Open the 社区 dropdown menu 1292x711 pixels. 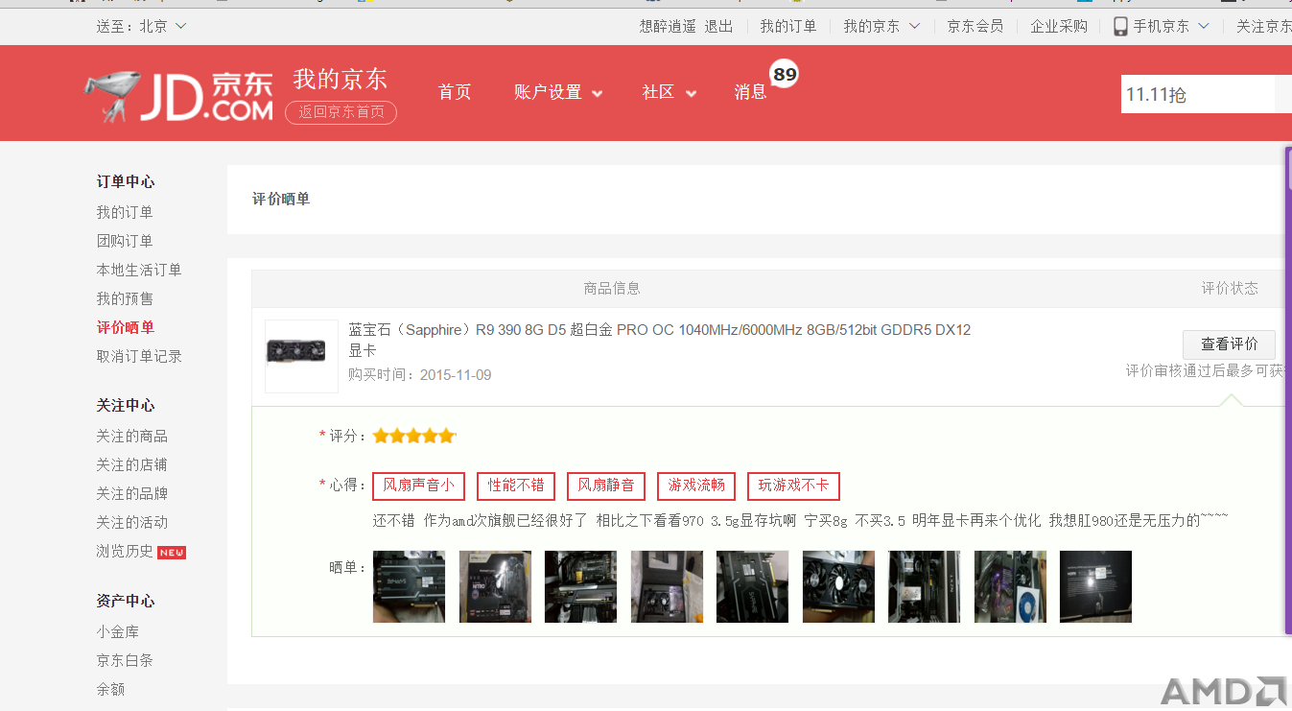coord(669,92)
